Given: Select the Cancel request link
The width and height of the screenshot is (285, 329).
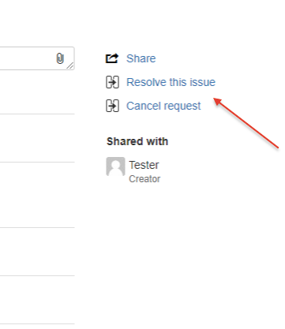Looking at the screenshot, I should [163, 106].
